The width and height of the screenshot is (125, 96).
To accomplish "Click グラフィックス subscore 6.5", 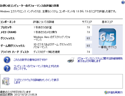I will pos(88,38).
